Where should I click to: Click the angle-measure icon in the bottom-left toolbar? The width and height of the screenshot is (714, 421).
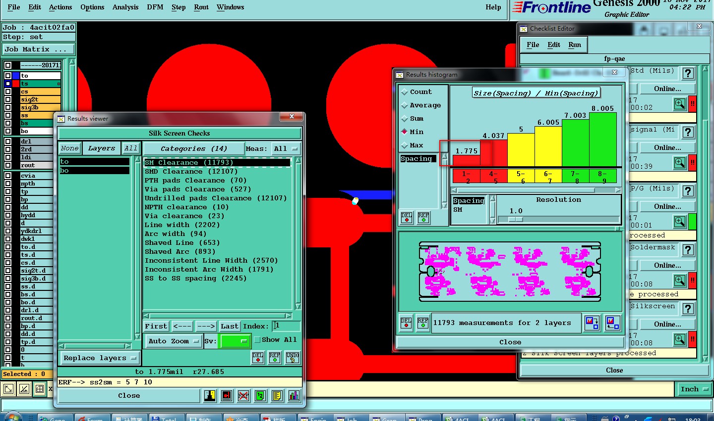pyautogui.click(x=24, y=389)
